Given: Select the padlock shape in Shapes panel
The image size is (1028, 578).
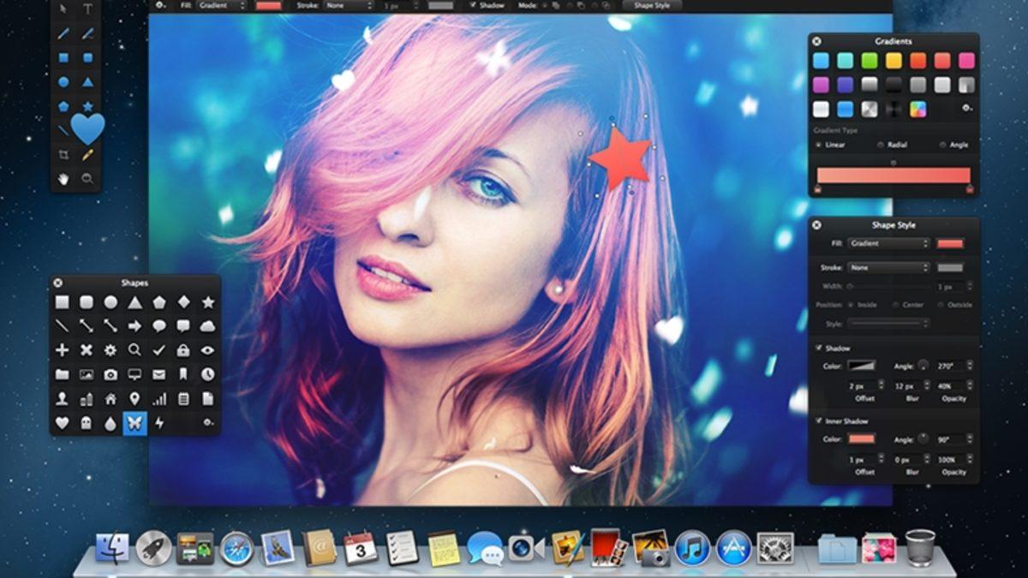Looking at the screenshot, I should (182, 350).
